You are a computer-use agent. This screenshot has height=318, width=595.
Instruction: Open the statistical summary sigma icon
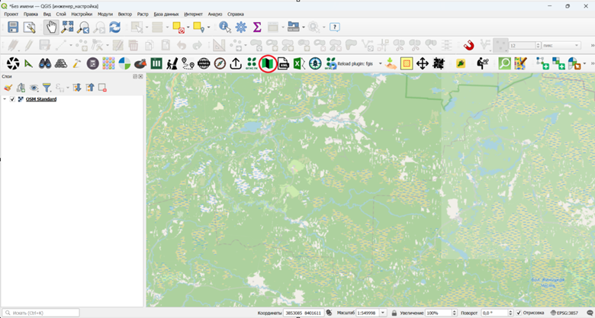(x=257, y=27)
